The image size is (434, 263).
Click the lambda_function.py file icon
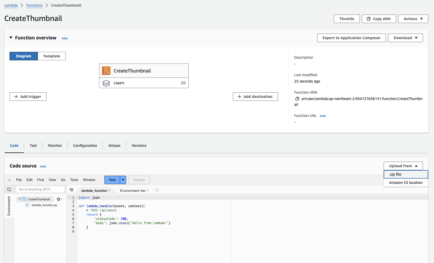click(x=27, y=205)
